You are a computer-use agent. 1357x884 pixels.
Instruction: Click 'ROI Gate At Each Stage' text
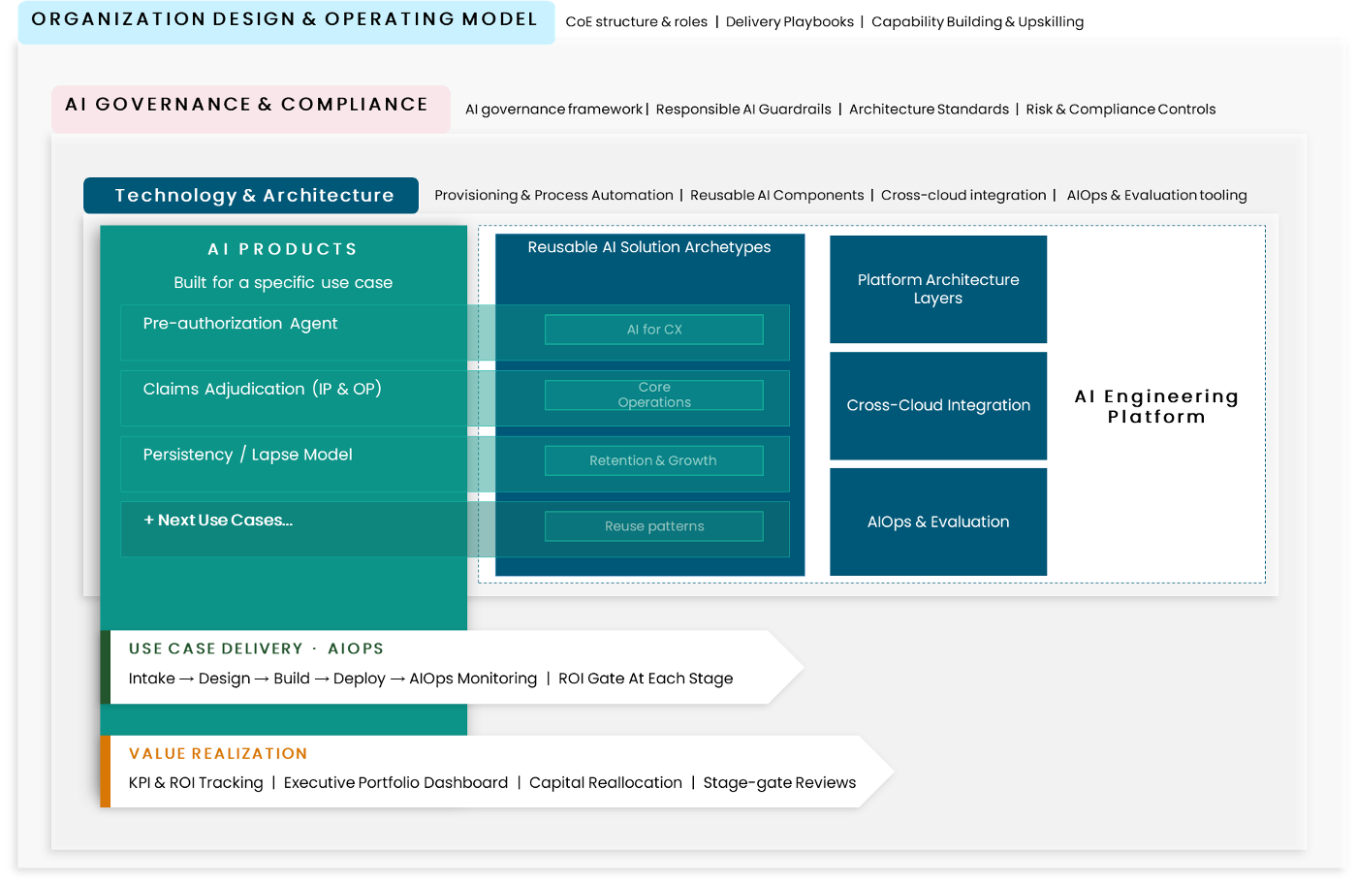(x=646, y=679)
